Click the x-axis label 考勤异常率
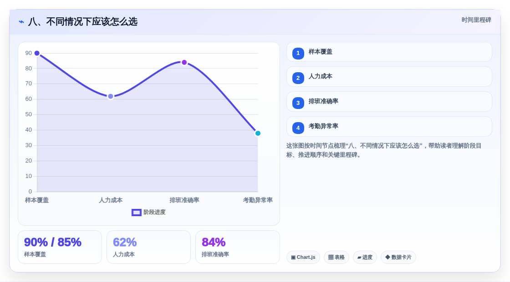Viewport: 510px width, 282px height. (258, 200)
